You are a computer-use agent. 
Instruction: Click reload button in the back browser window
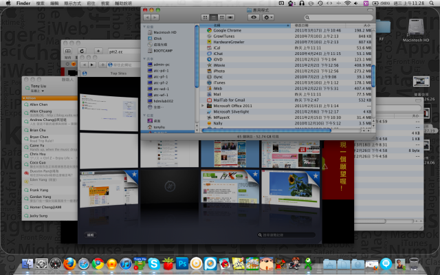(x=82, y=51)
